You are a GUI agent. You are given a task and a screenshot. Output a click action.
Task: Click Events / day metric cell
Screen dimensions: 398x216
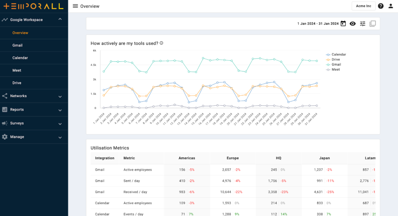[134, 214]
